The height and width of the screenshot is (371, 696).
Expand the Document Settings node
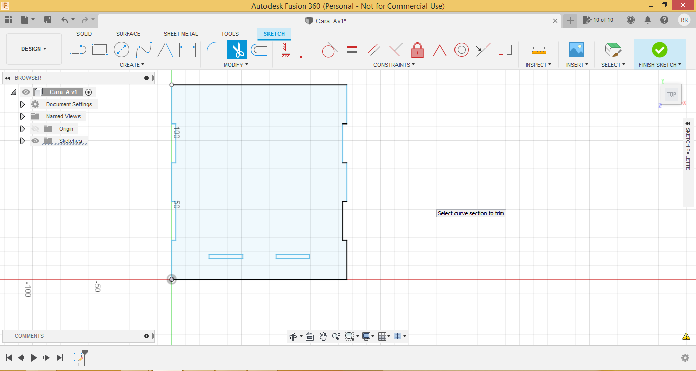(x=22, y=104)
